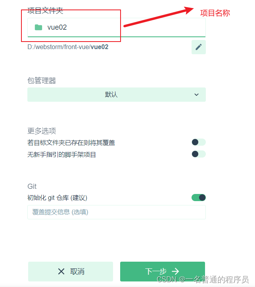
Task: Click 下一步 to proceed
Action: click(163, 272)
